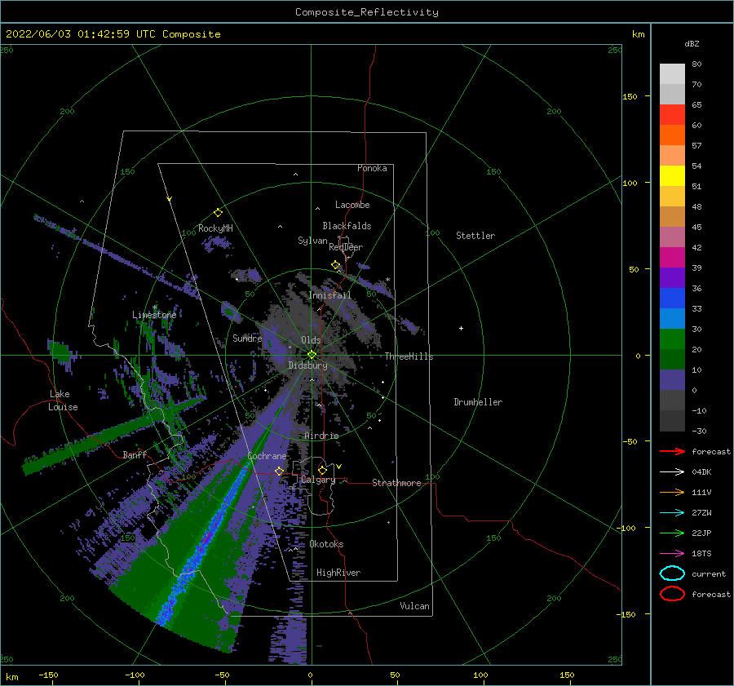
Task: Click the Sylvan label
Action: click(312, 241)
